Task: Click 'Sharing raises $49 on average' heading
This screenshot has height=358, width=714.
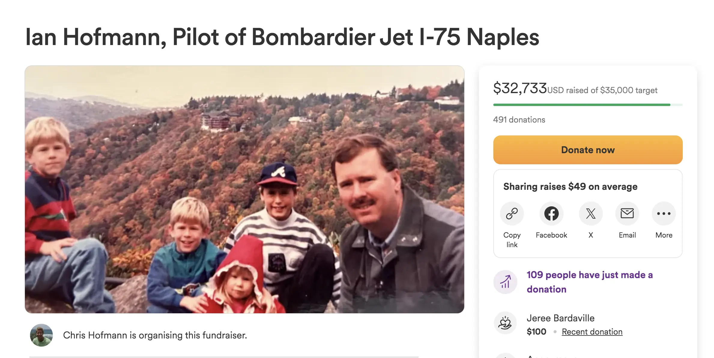Action: pyautogui.click(x=570, y=187)
